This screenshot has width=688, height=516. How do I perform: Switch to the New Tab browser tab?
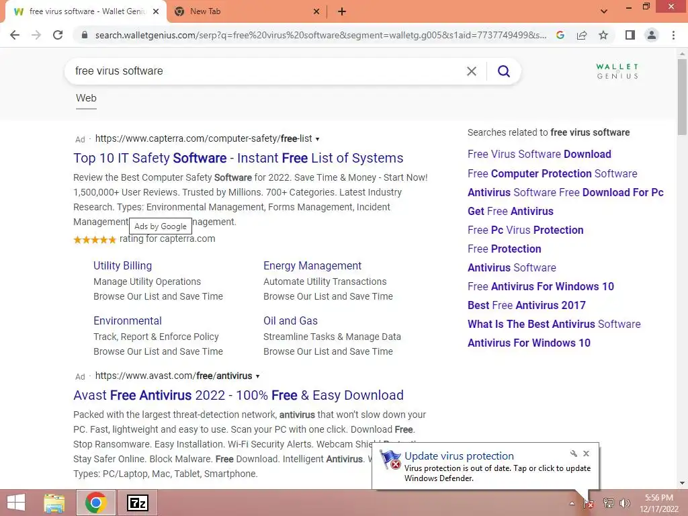246,12
